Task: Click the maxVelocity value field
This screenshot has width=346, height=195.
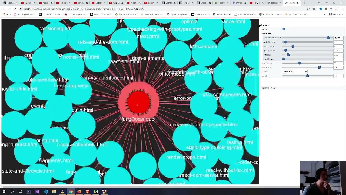Action: point(338,63)
